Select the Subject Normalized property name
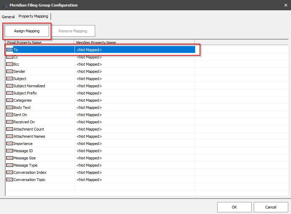 [29, 86]
